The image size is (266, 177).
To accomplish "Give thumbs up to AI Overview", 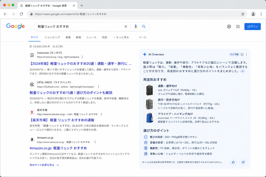I will [x=233, y=162].
